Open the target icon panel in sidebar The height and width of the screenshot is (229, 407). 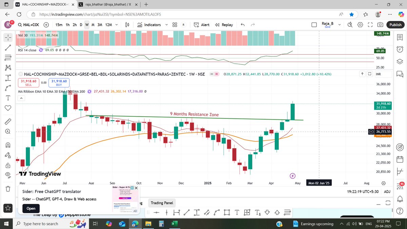[400, 147]
